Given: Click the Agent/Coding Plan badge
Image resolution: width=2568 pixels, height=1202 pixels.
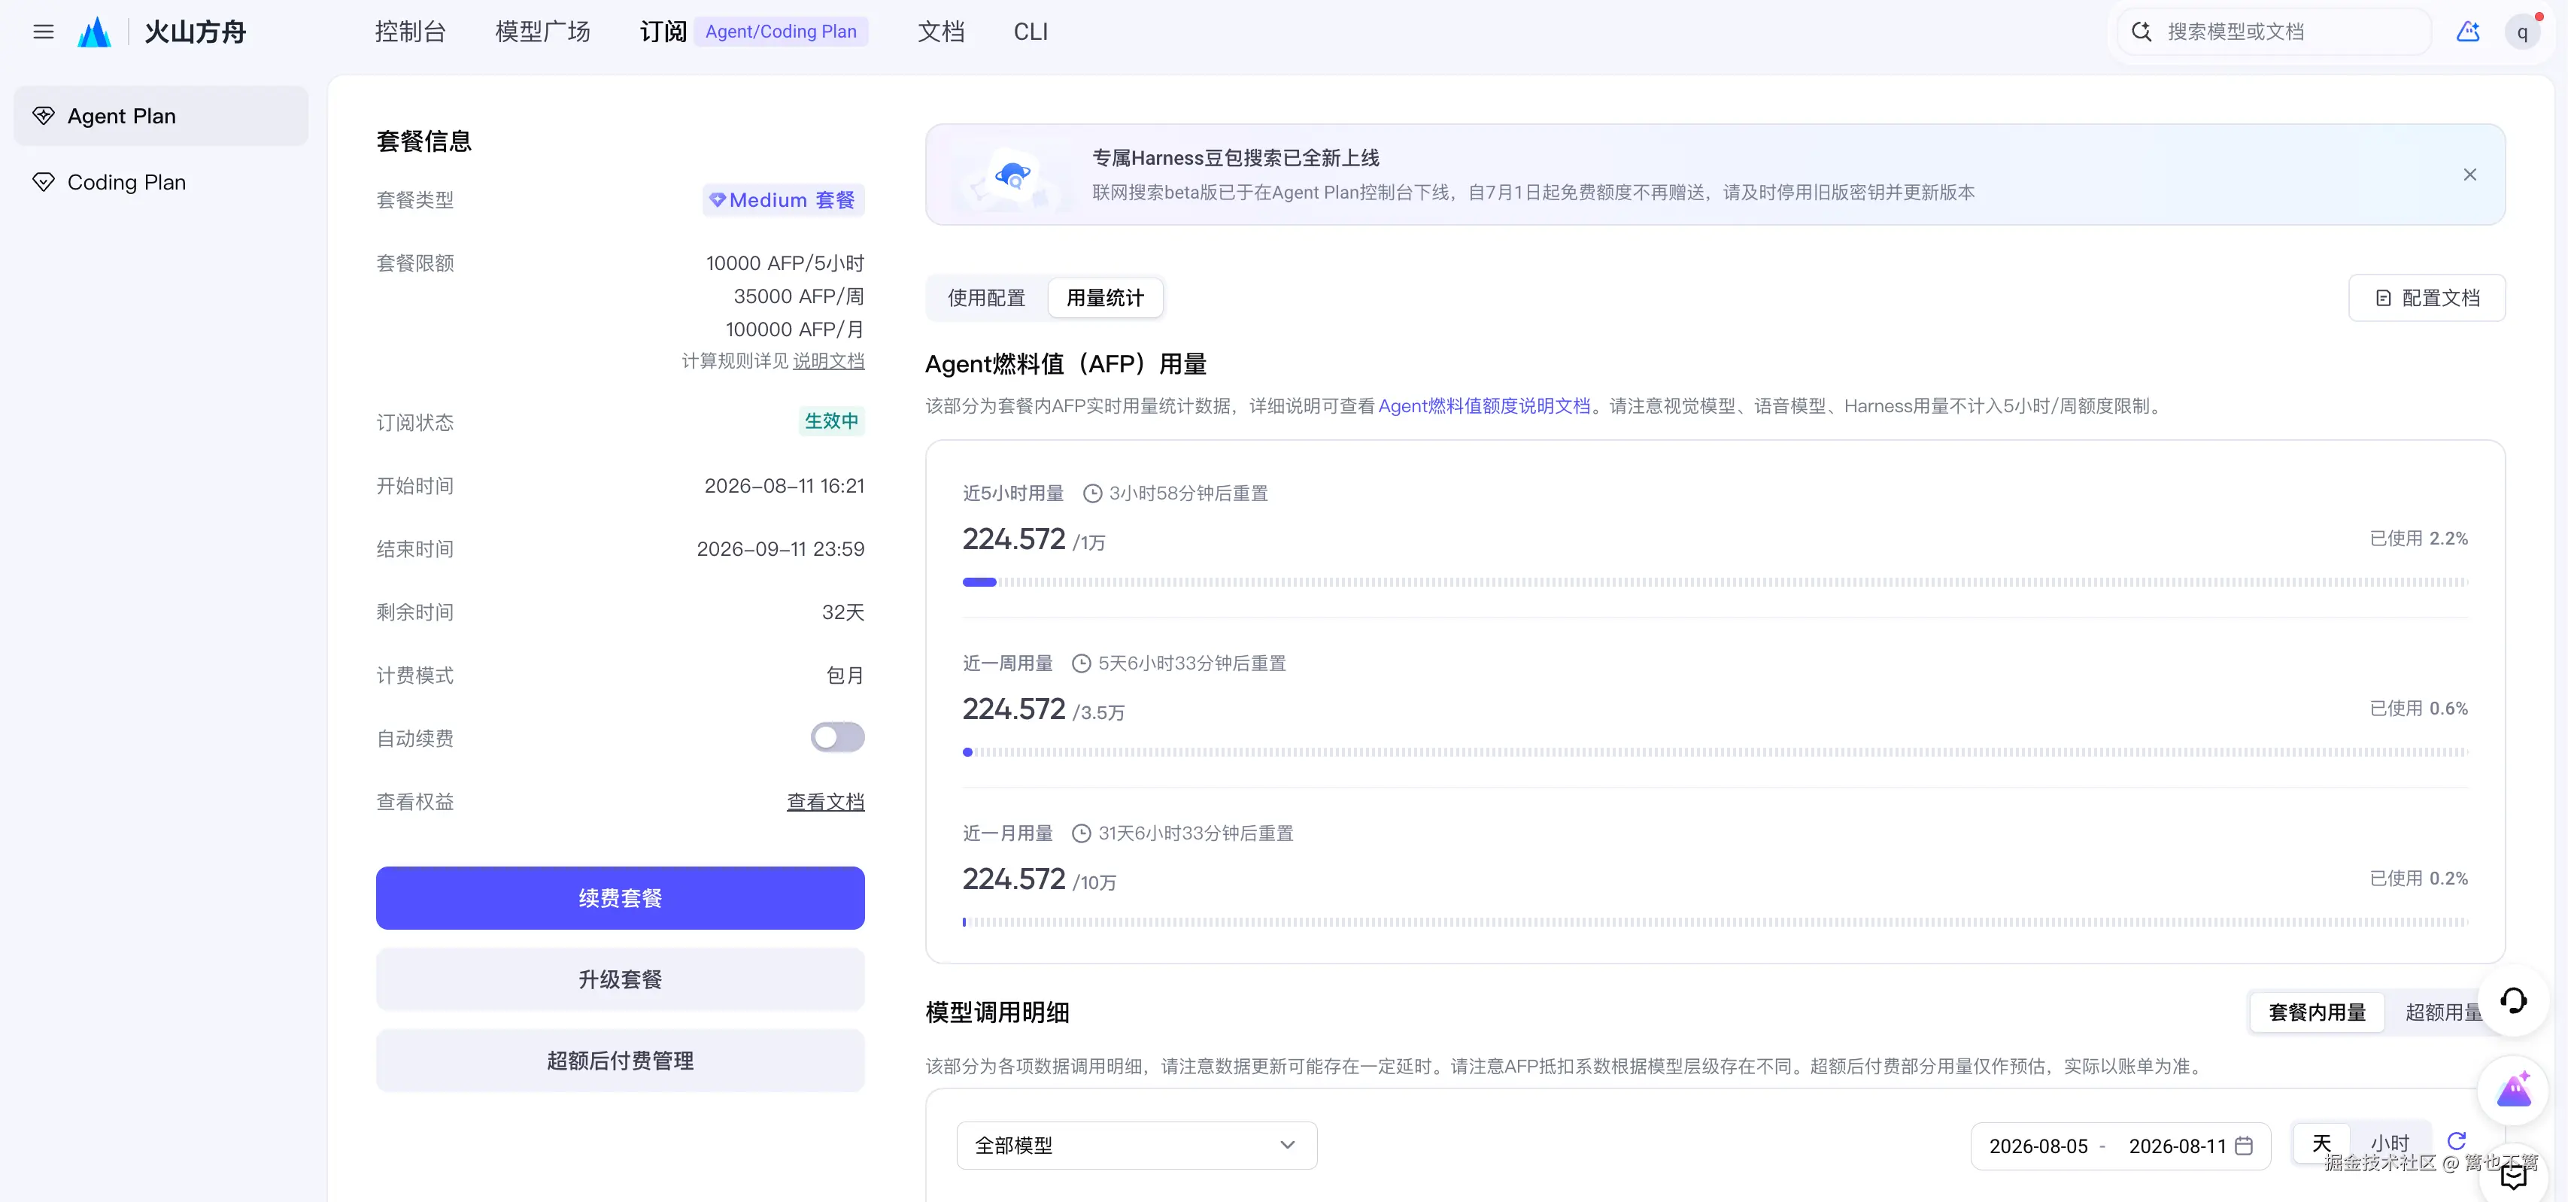Looking at the screenshot, I should click(x=781, y=32).
